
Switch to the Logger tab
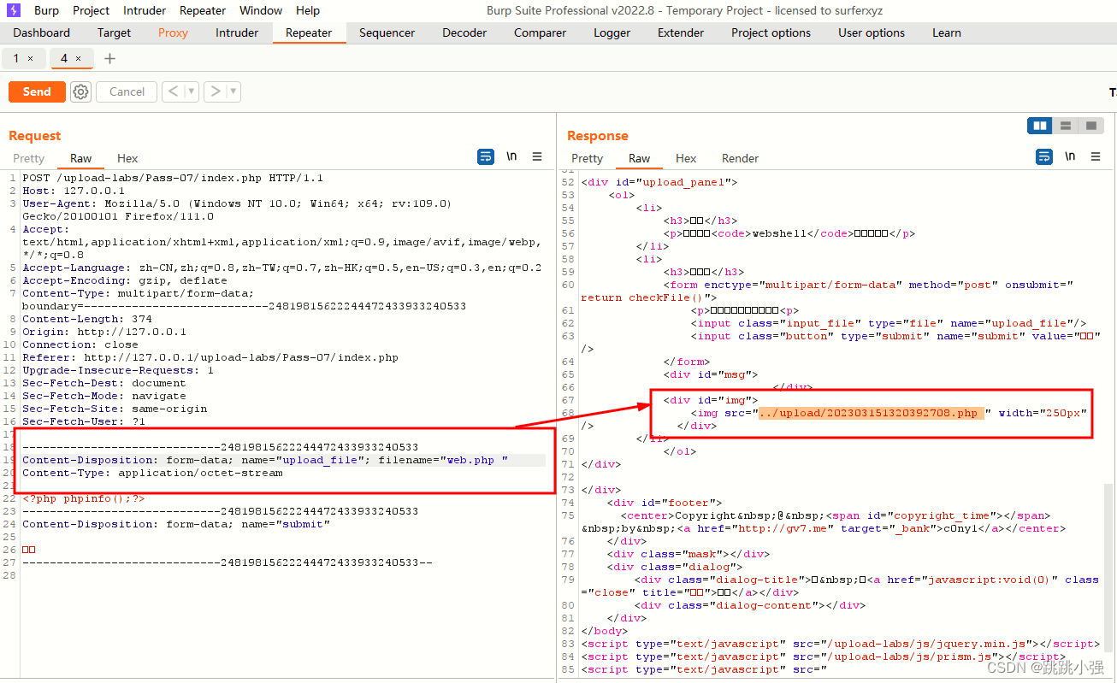coord(612,32)
